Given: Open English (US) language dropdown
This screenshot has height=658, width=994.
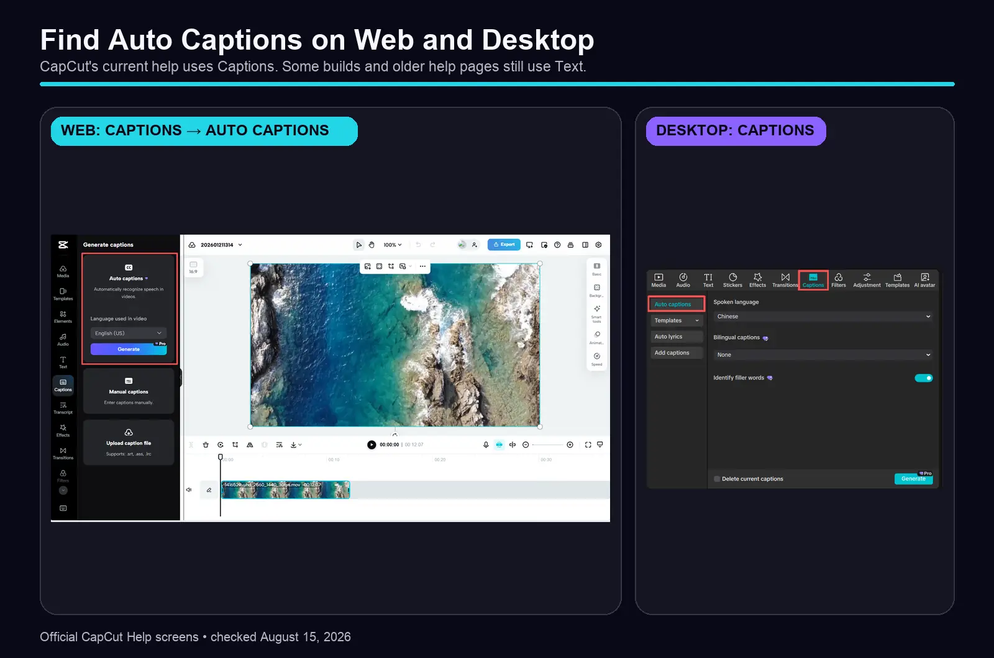Looking at the screenshot, I should pyautogui.click(x=129, y=333).
